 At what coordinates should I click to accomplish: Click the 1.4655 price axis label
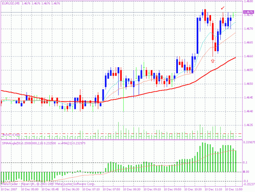point(248,70)
